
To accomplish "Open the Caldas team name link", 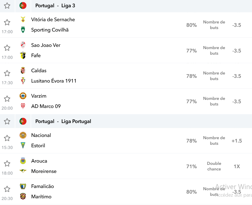I will click(x=39, y=71).
